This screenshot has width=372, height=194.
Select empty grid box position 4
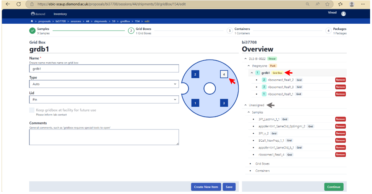pos(224,74)
